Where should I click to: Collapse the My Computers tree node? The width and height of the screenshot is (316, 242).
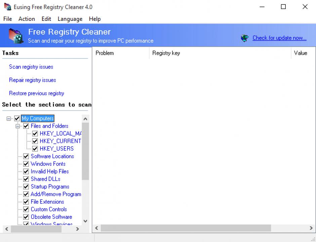[x=9, y=119]
